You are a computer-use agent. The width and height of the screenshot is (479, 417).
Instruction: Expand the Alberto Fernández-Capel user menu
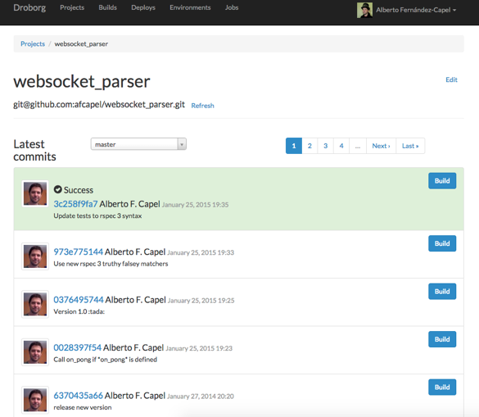pos(416,10)
